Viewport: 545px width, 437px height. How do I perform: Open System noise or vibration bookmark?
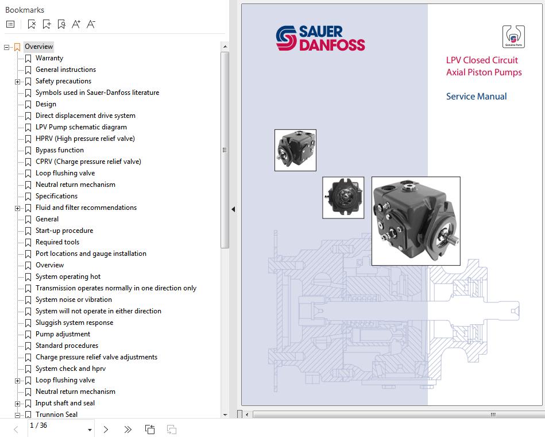click(74, 300)
